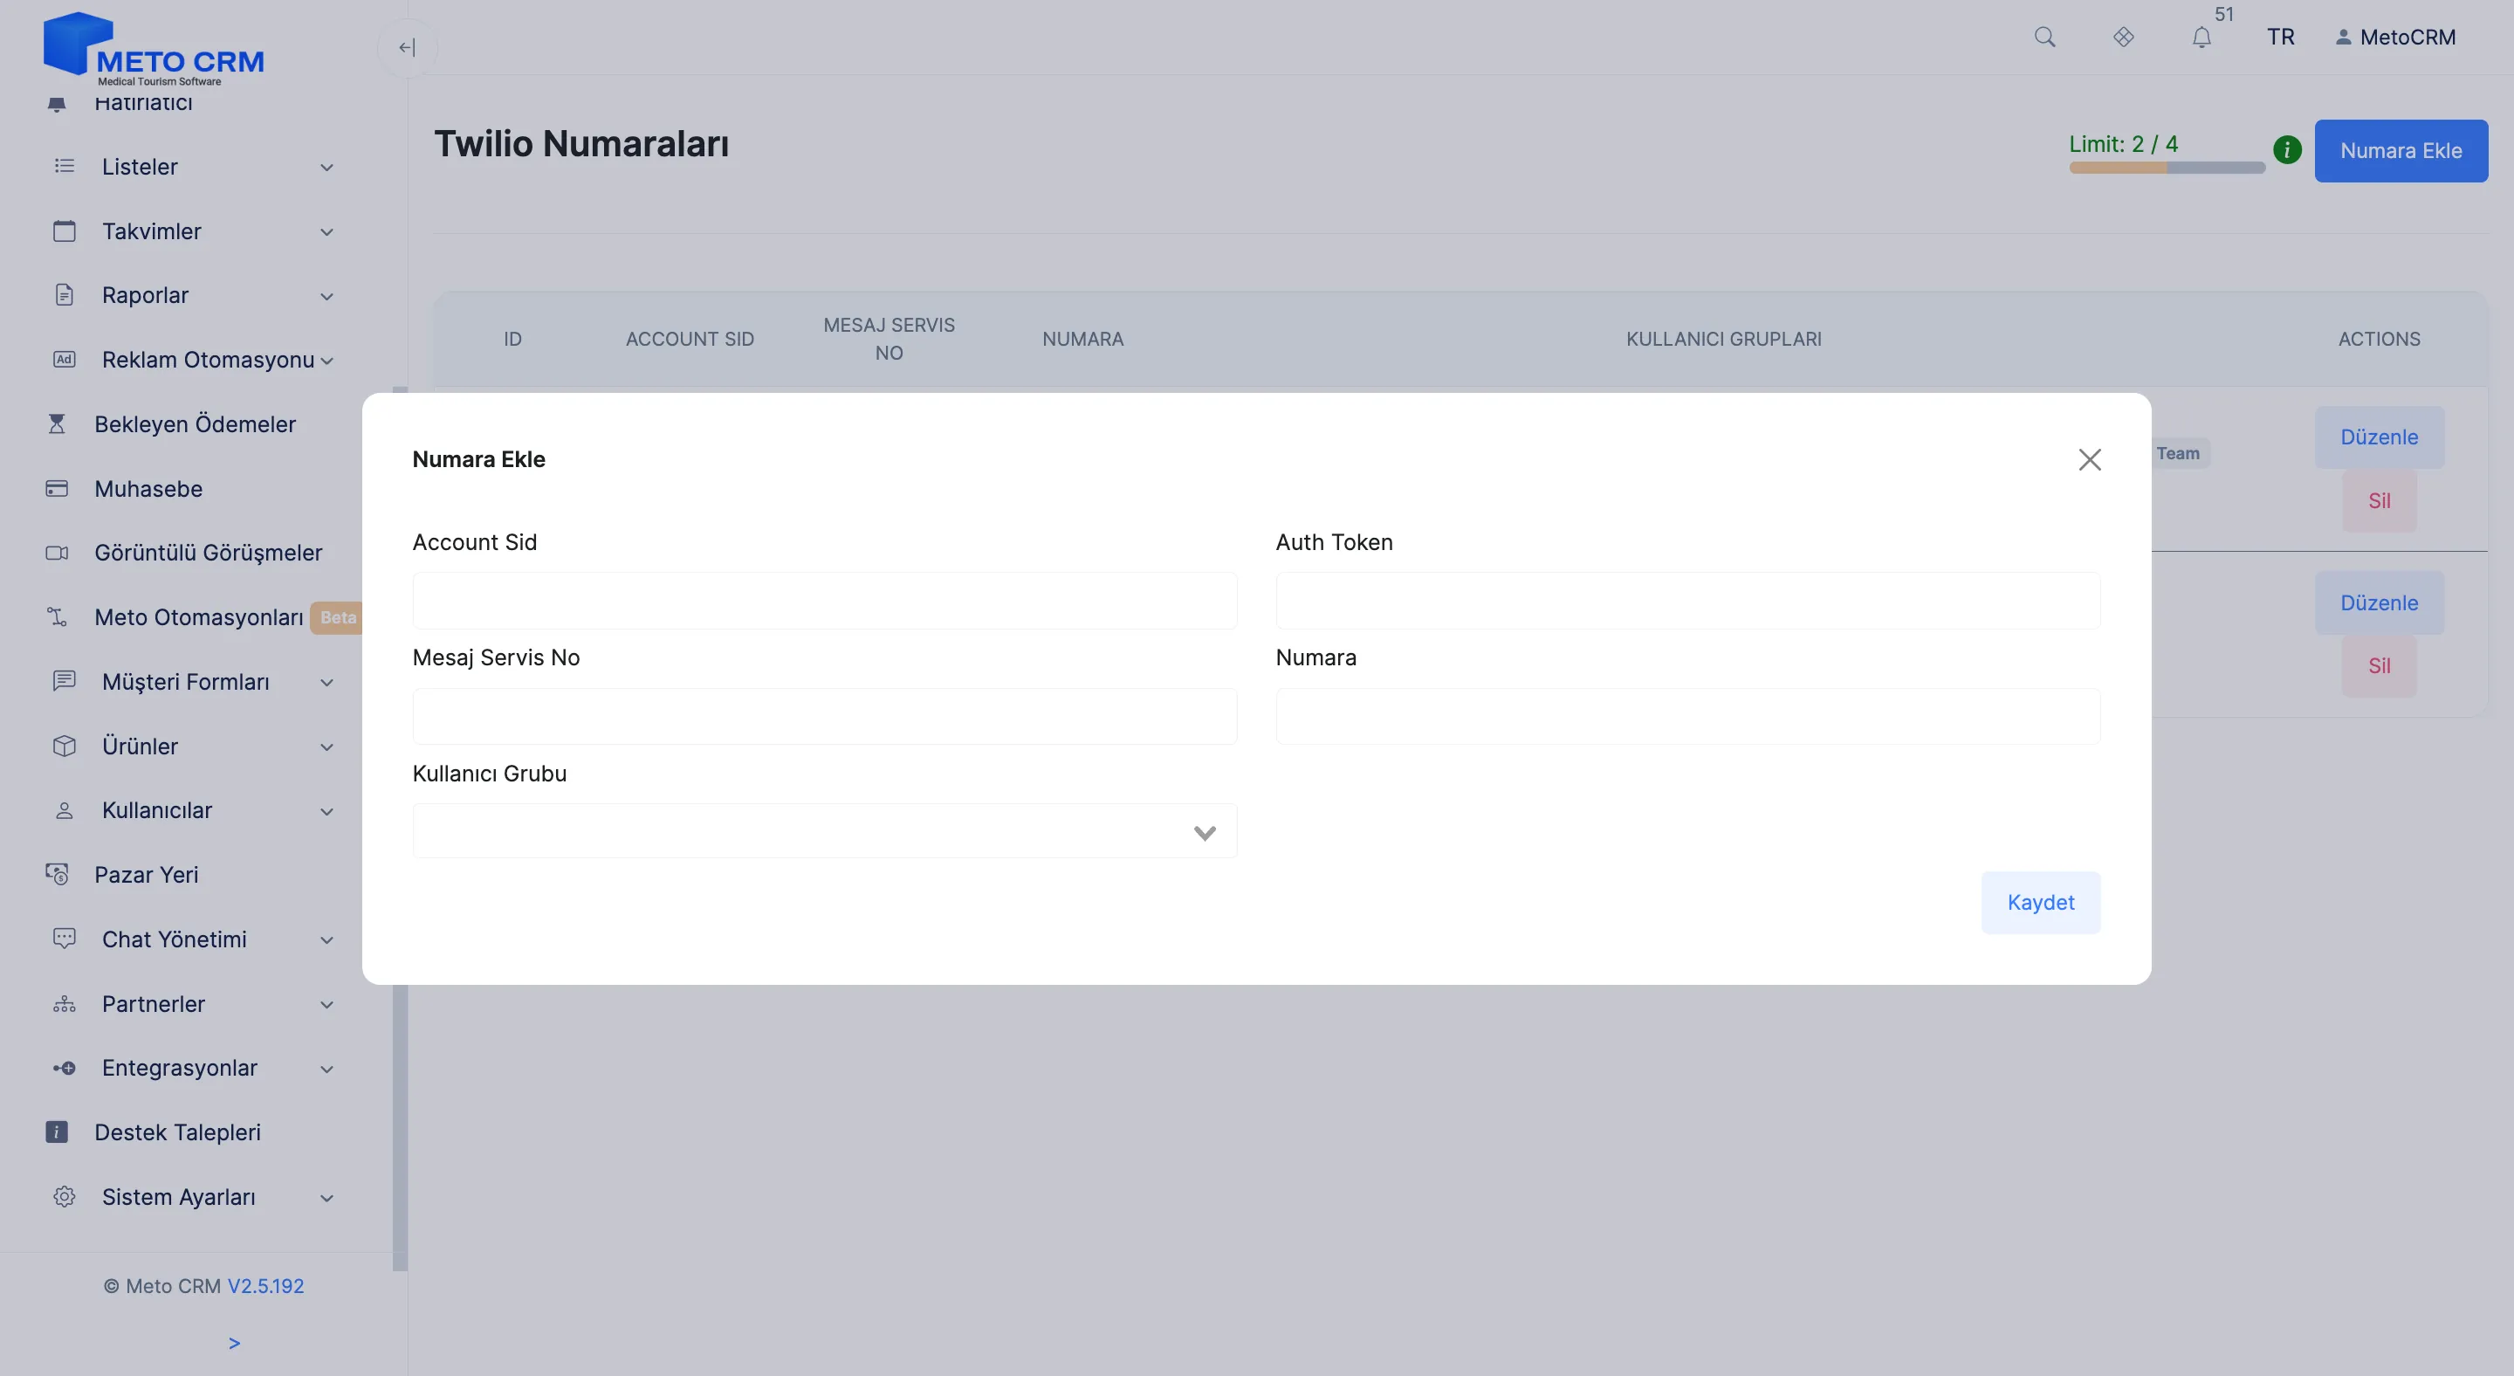This screenshot has height=1376, width=2514.
Task: Expand the Sistem Ayarları chevron
Action: (327, 1199)
